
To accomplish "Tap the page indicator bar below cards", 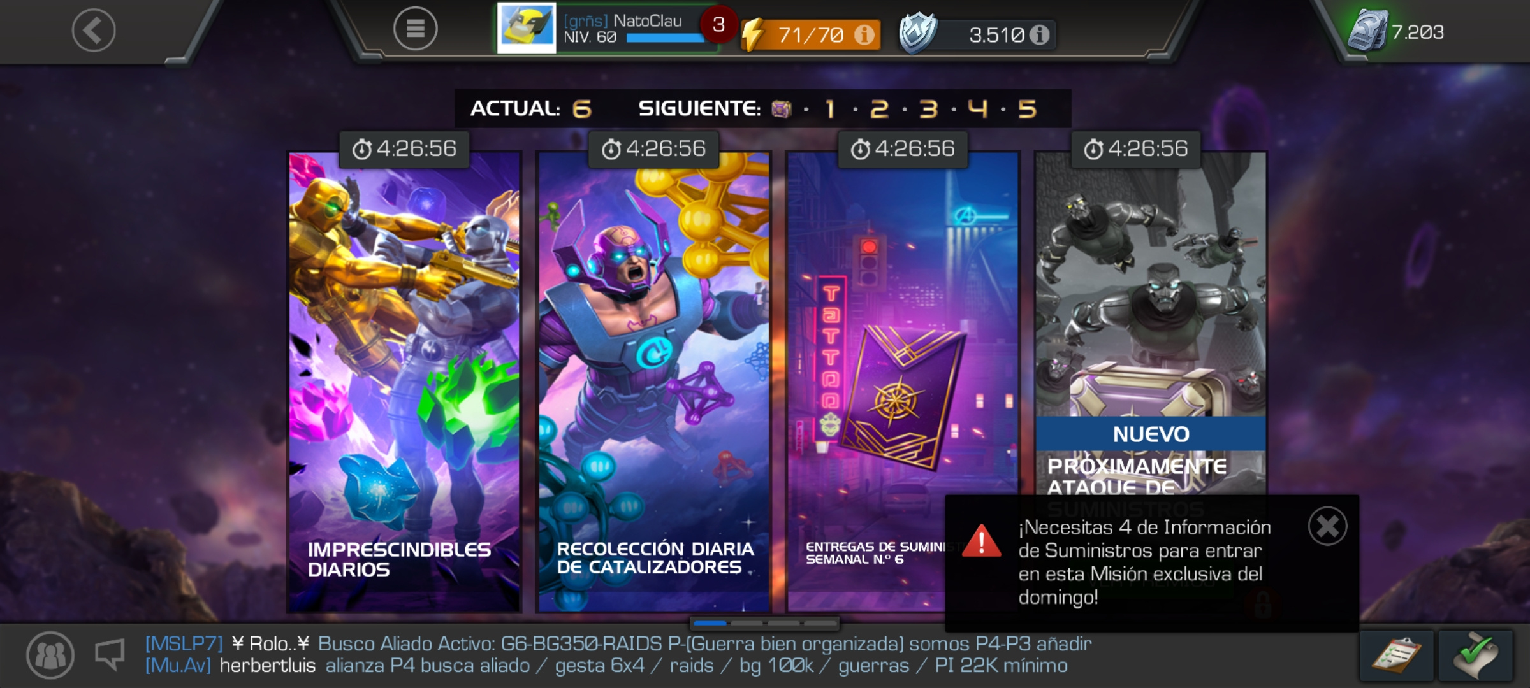I will [764, 623].
